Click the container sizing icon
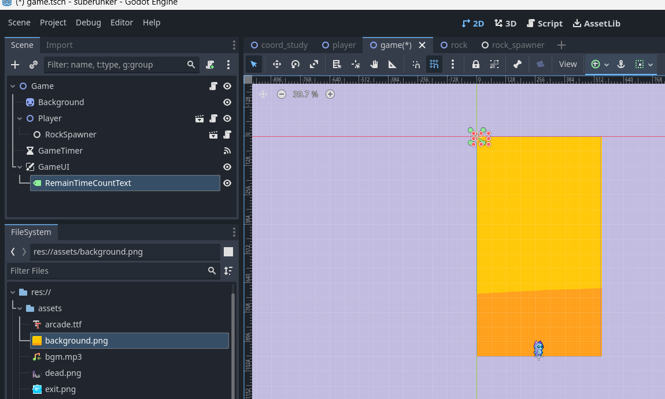The width and height of the screenshot is (665, 399). click(640, 64)
